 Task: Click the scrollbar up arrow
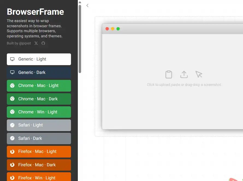(80, 2)
